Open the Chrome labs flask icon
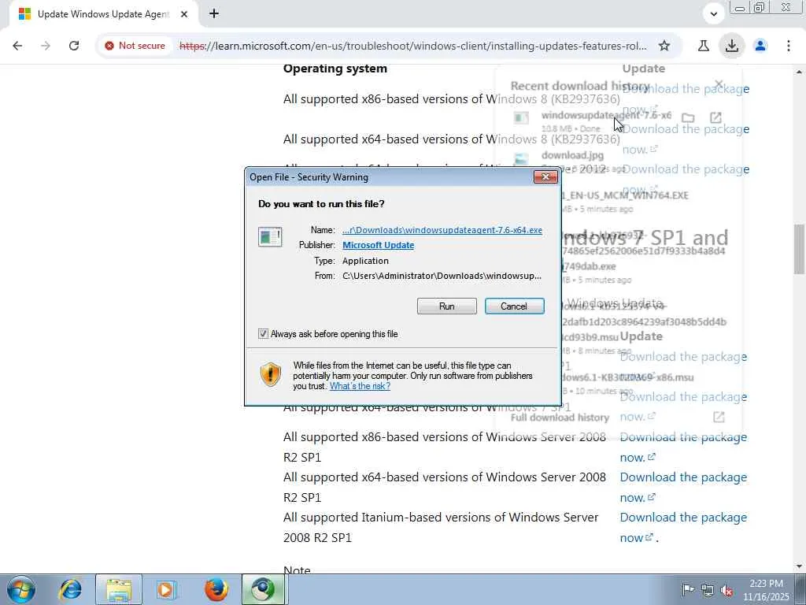Screen dimensions: 806x605 [703, 46]
